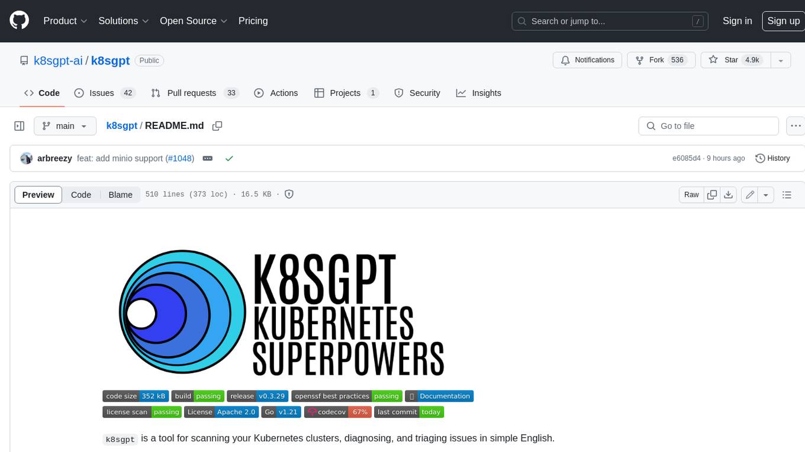Copy the README.md file path
The image size is (805, 452).
(217, 126)
